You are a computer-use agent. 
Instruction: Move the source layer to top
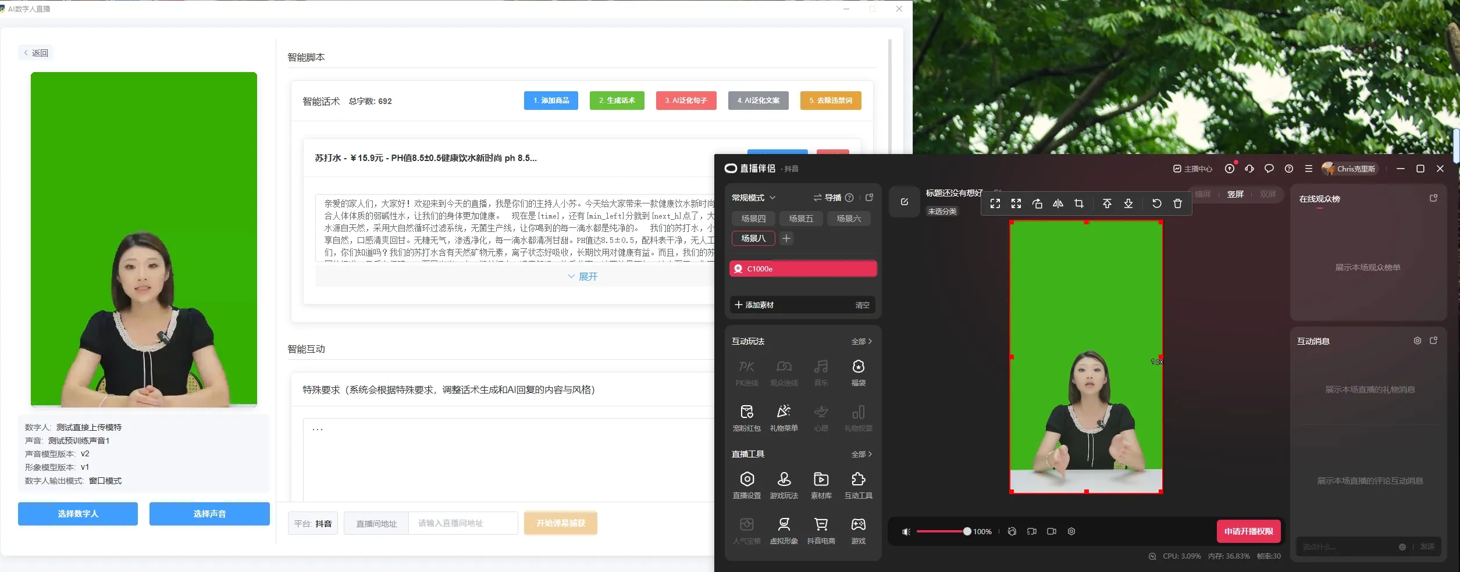pos(1107,203)
